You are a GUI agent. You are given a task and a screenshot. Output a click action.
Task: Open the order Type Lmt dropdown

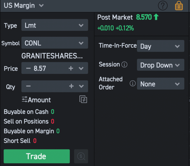click(x=55, y=25)
